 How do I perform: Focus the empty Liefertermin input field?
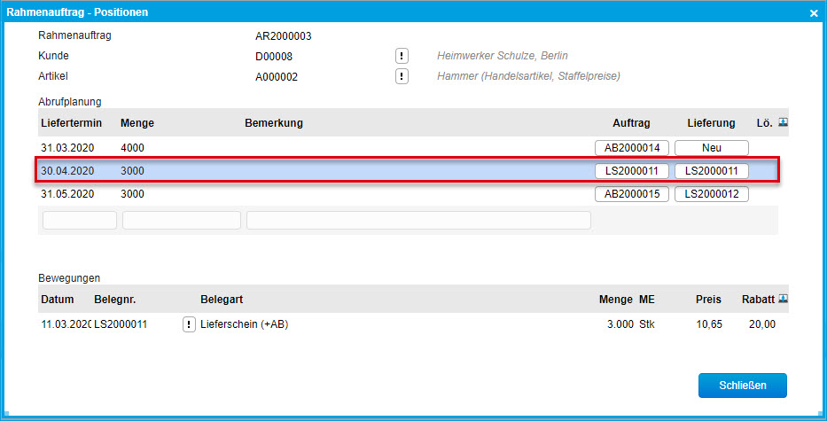click(x=80, y=221)
